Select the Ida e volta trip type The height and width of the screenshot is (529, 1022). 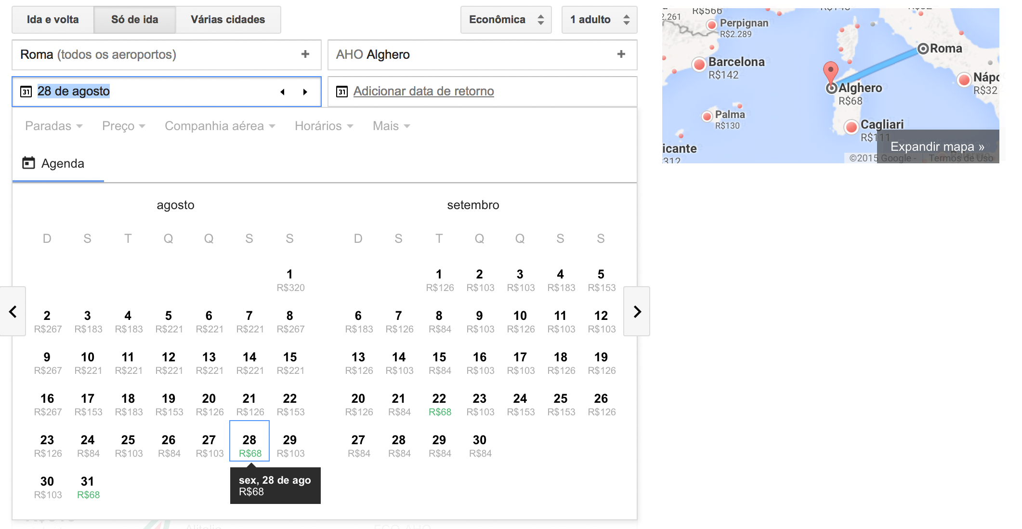coord(53,20)
